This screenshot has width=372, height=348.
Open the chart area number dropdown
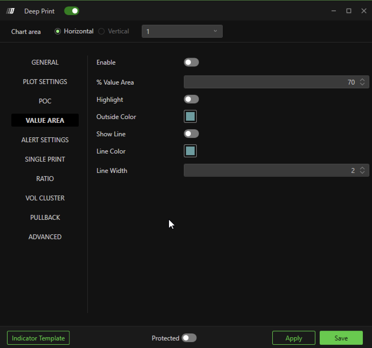point(182,31)
